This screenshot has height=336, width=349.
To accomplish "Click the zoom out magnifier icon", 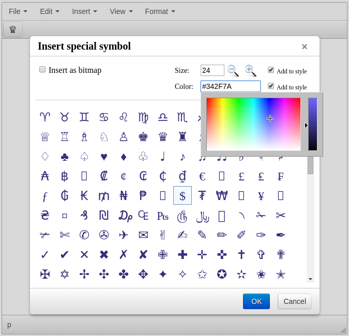I will click(233, 70).
